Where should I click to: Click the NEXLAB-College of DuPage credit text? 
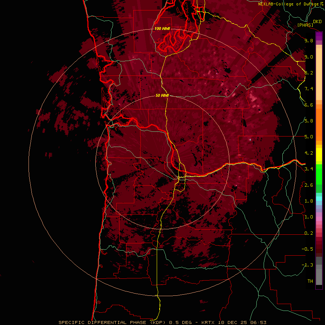(x=289, y=4)
